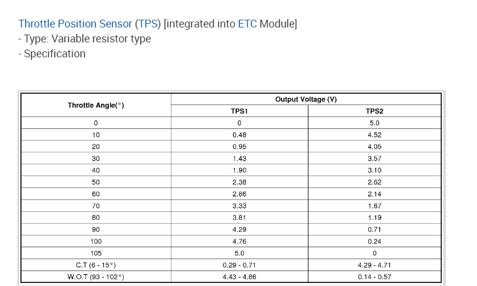This screenshot has width=477, height=286.
Task: Select the 2.38 voltage cell
Action: pyautogui.click(x=239, y=182)
